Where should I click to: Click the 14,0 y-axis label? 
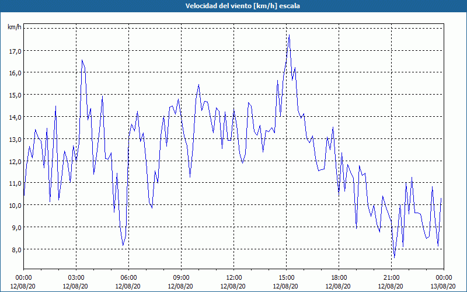[15, 117]
